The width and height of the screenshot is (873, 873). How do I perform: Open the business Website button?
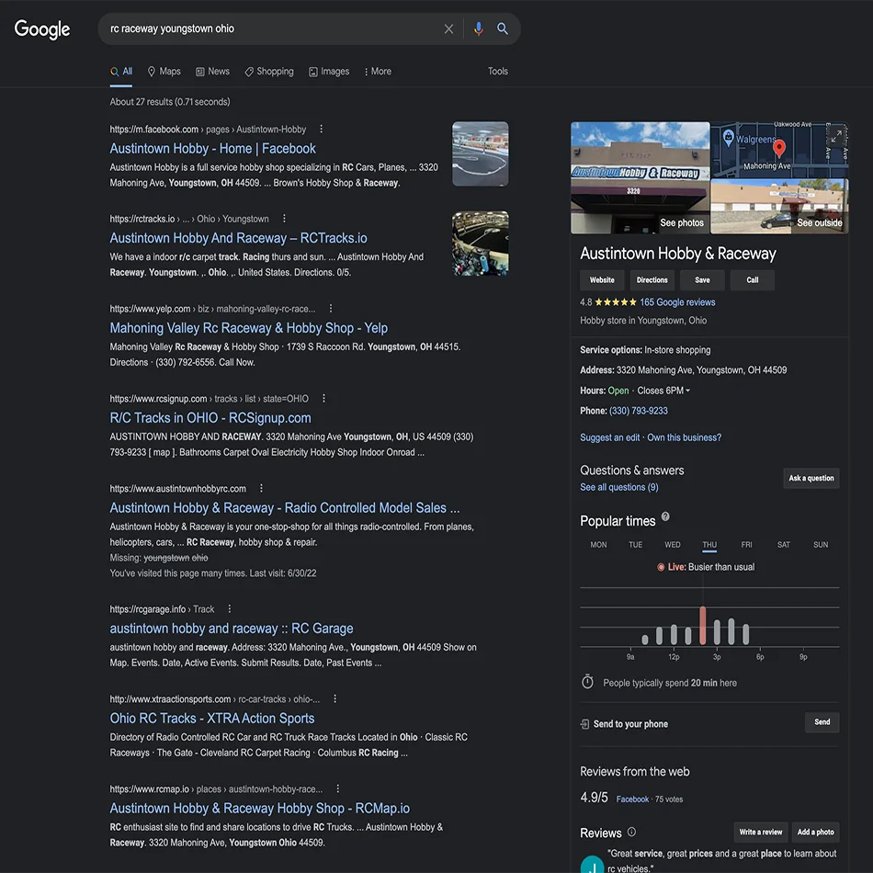[x=602, y=280]
